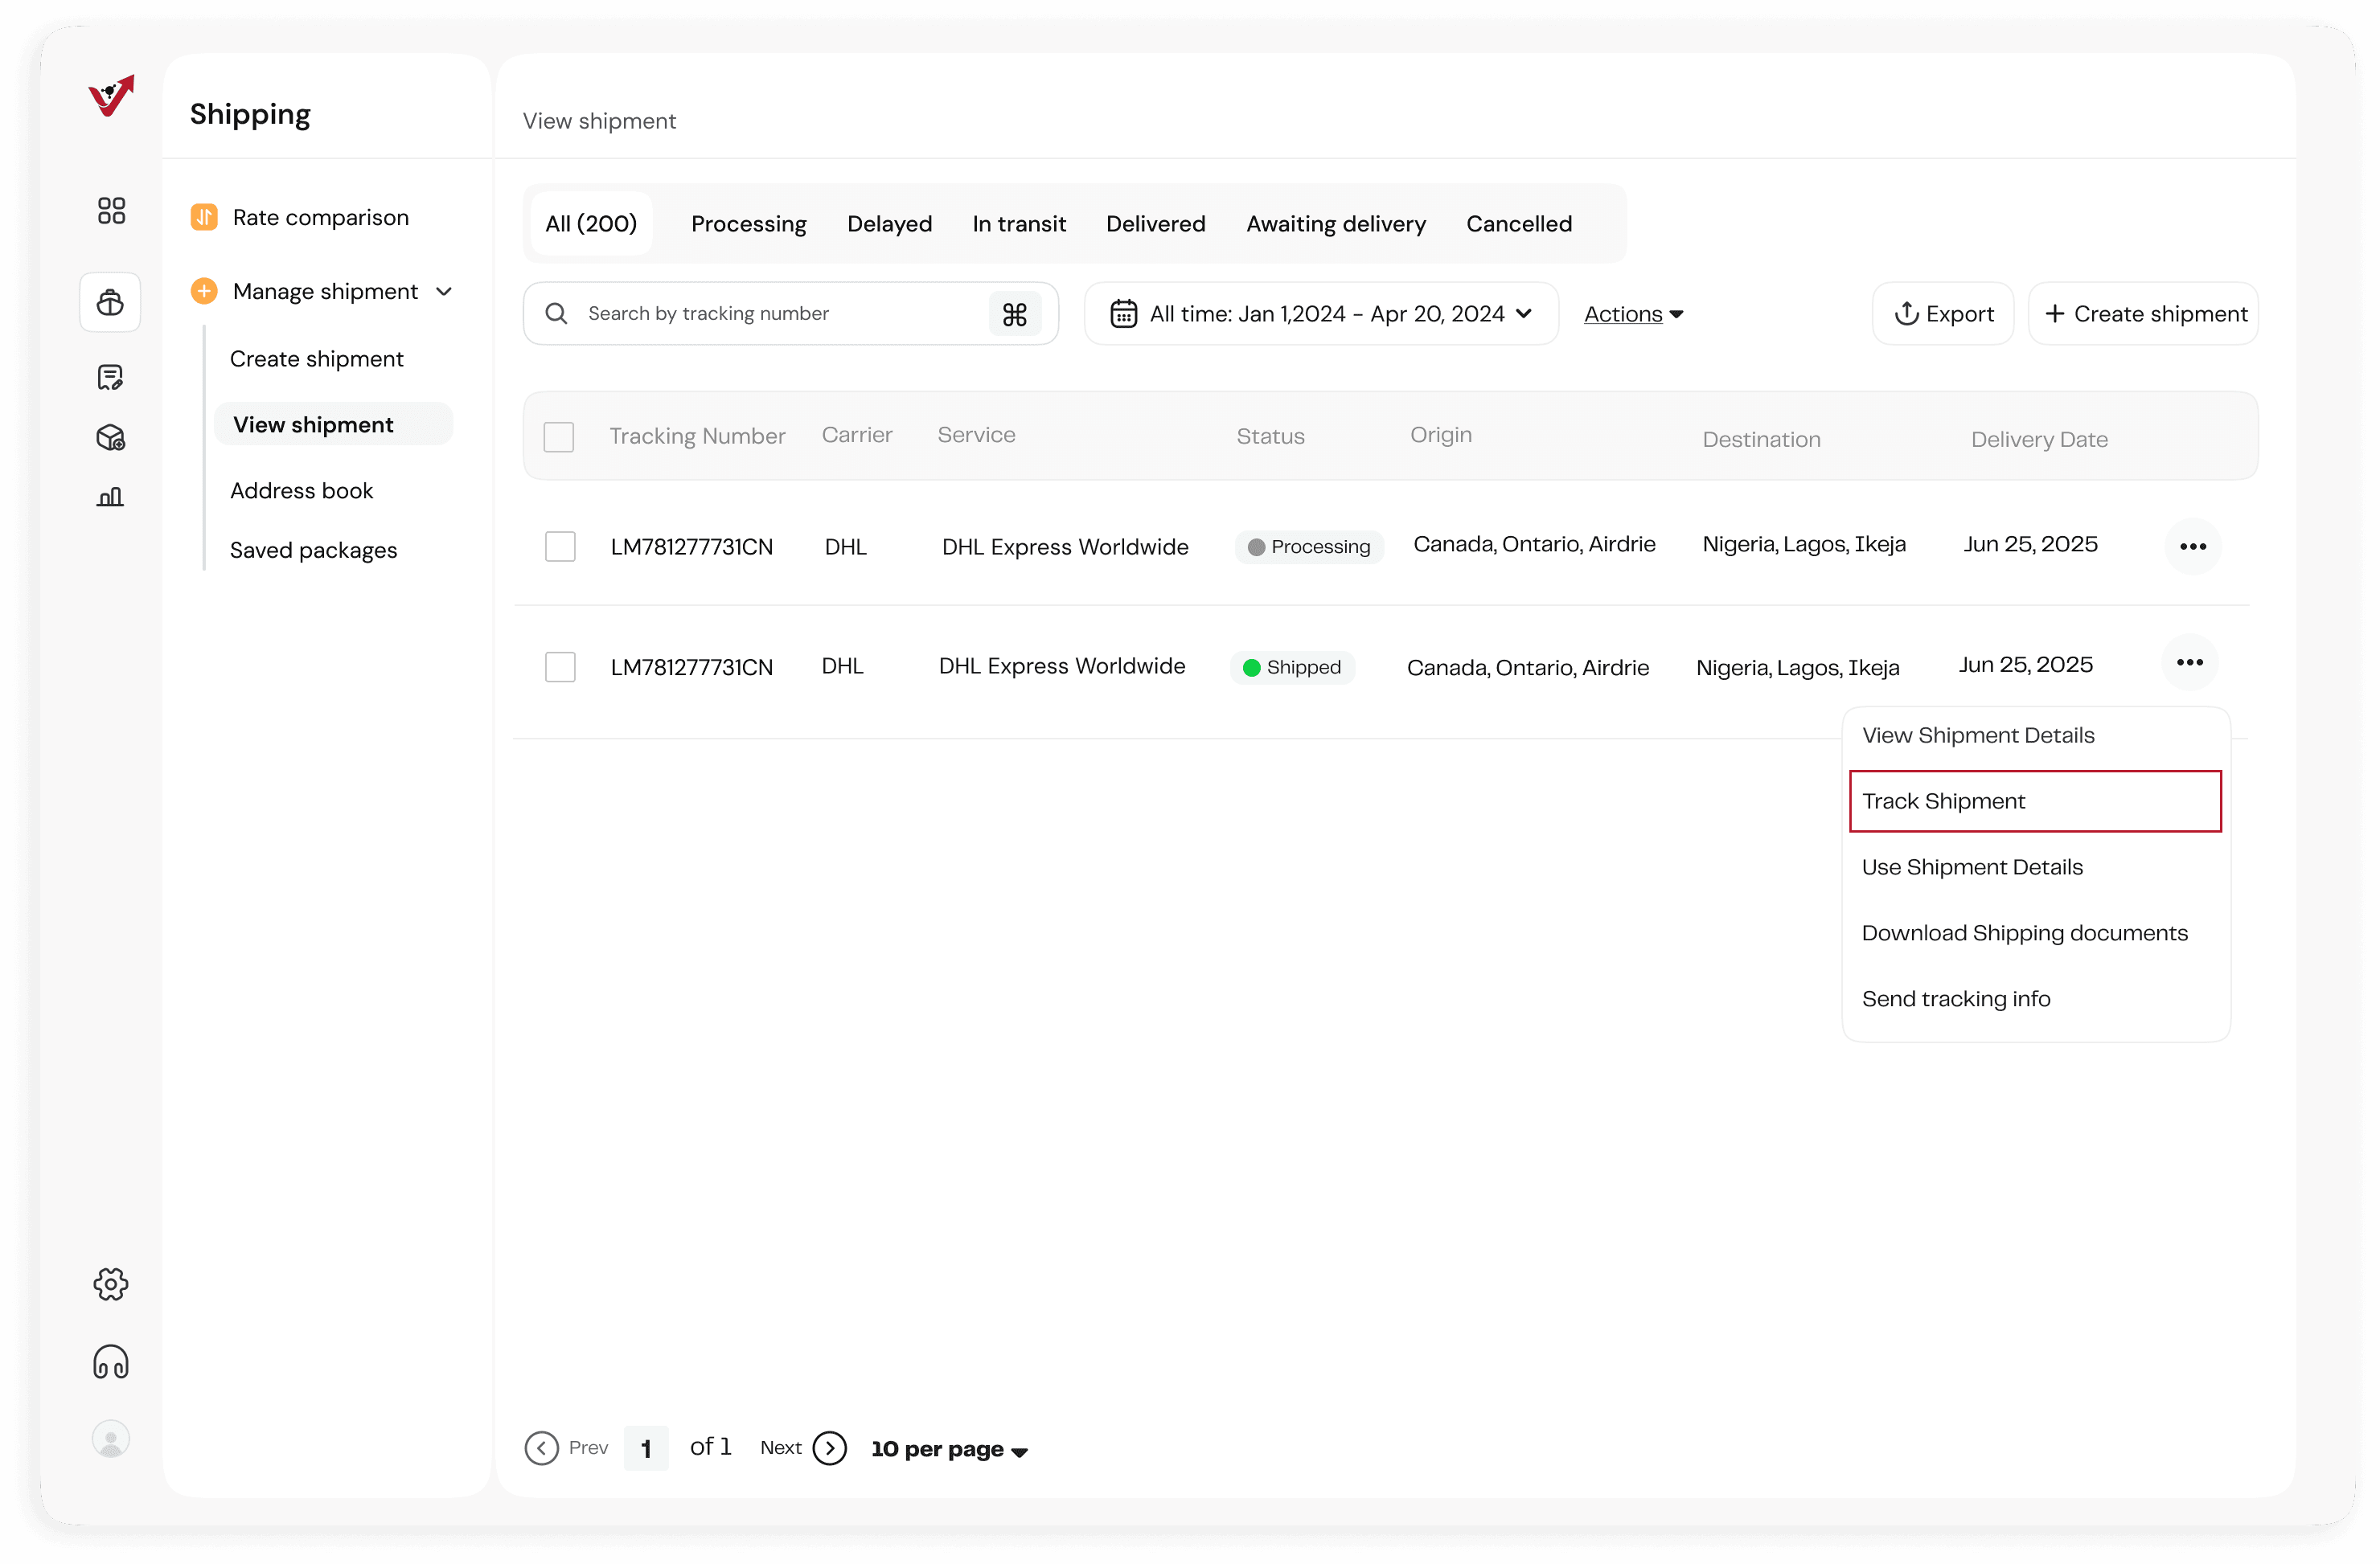This screenshot has height=1564, width=2380.
Task: Open the All time date range dropdown
Action: click(x=1322, y=313)
